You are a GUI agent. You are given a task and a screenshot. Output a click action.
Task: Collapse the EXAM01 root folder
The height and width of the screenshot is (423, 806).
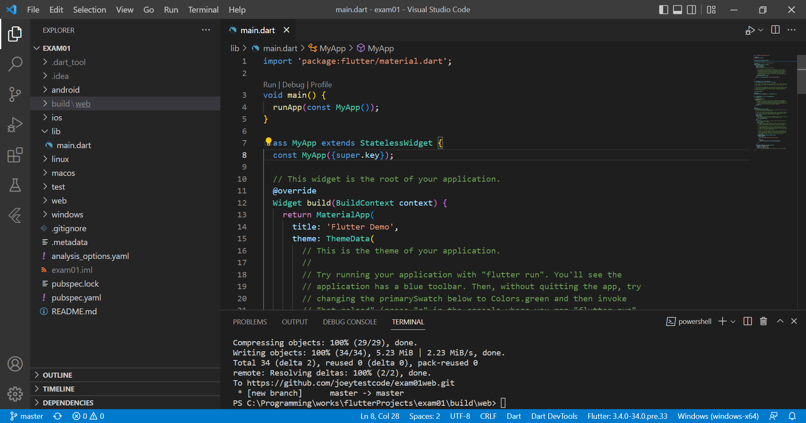(x=125, y=48)
